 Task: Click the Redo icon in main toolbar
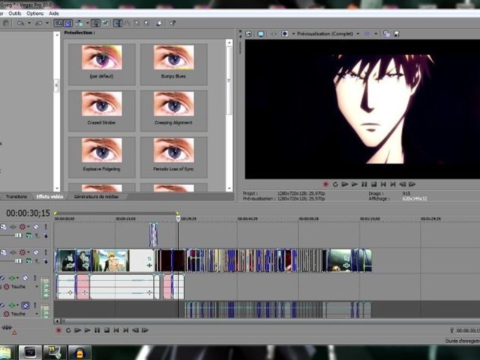coord(38,23)
